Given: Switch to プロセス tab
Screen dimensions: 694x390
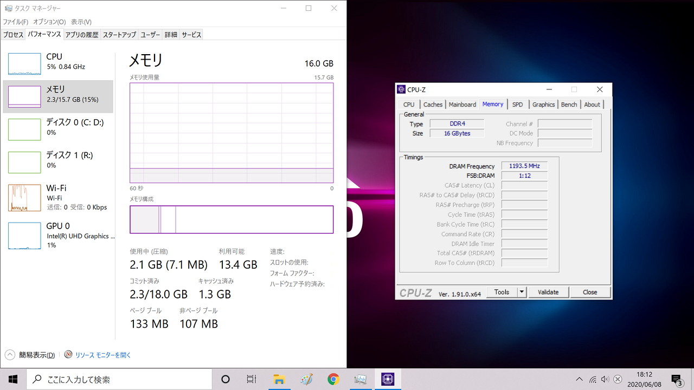Looking at the screenshot, I should 13,35.
